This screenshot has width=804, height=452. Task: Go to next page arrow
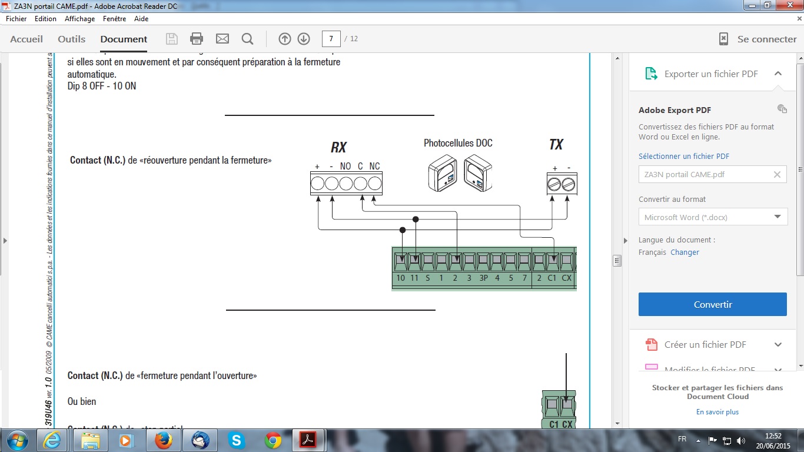(304, 39)
